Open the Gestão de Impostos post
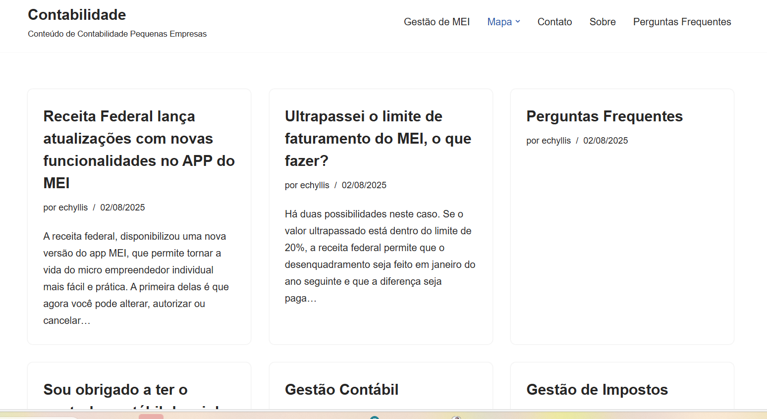 pyautogui.click(x=597, y=390)
